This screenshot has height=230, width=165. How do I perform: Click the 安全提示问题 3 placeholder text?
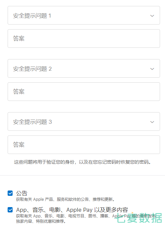[32, 122]
